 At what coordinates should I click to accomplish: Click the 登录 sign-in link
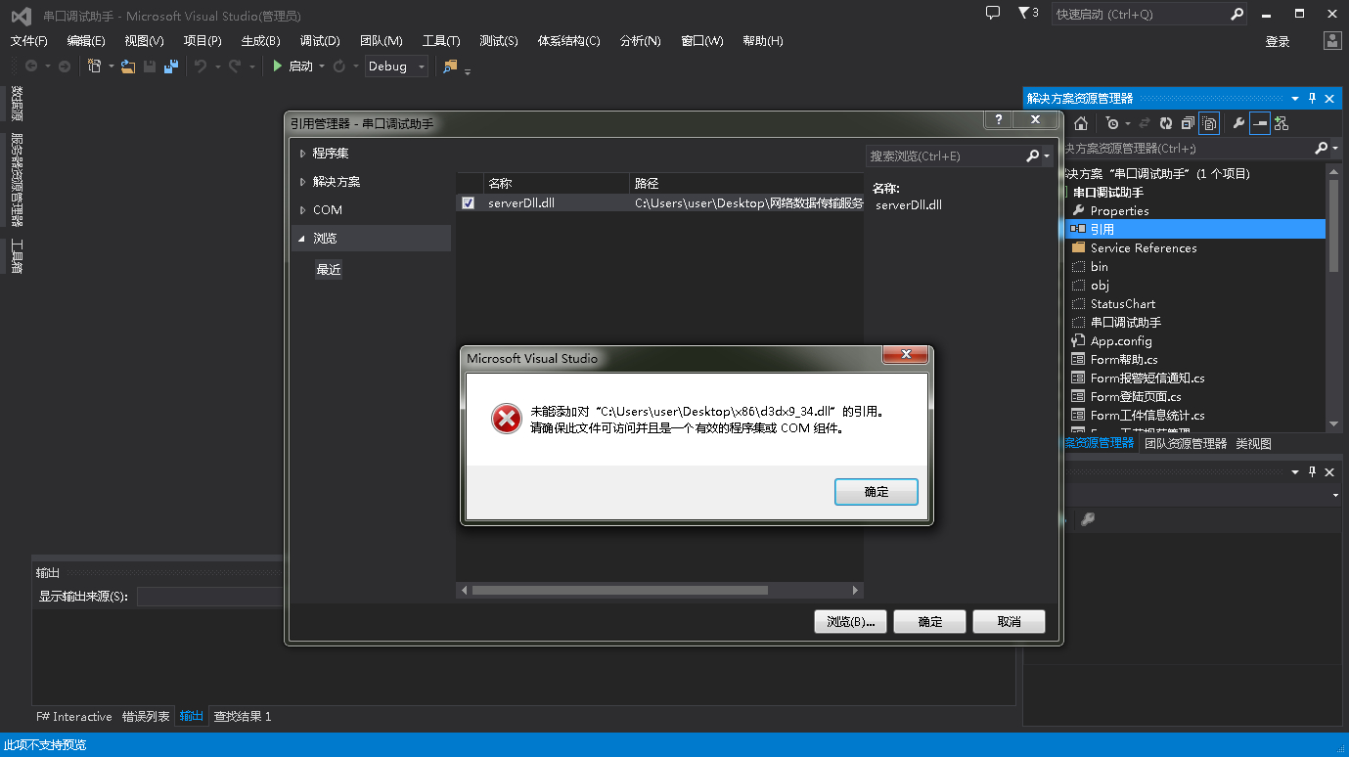[1278, 41]
